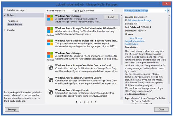Go to results page 3

click(x=84, y=102)
